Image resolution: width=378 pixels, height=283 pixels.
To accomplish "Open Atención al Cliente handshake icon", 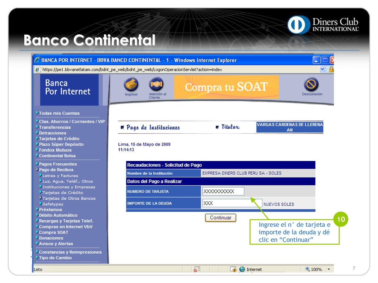I will pyautogui.click(x=157, y=84).
